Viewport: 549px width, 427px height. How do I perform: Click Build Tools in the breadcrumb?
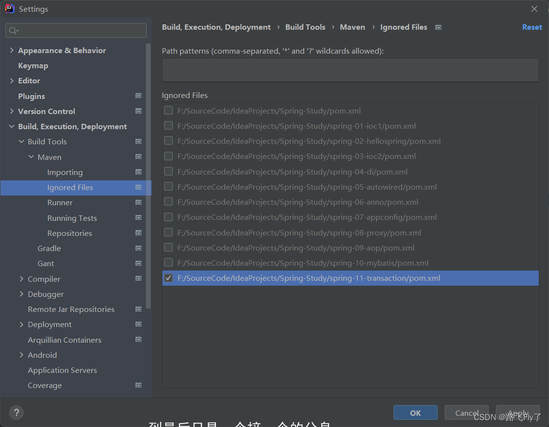click(305, 27)
